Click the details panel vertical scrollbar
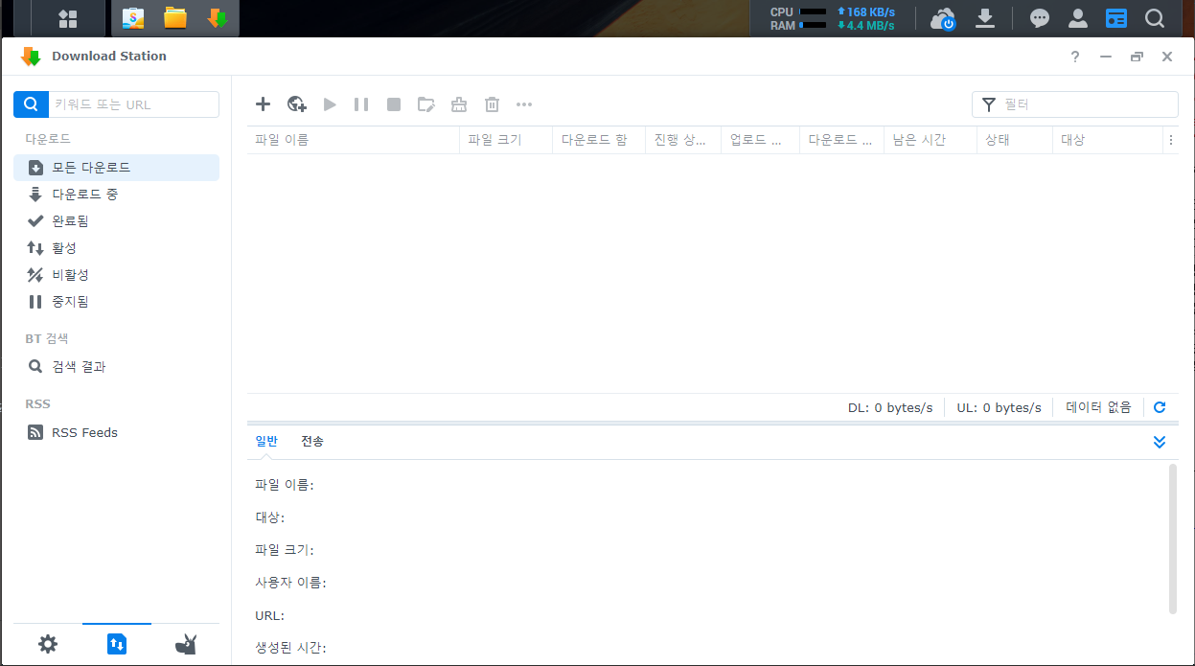The image size is (1195, 666). pos(1173,539)
